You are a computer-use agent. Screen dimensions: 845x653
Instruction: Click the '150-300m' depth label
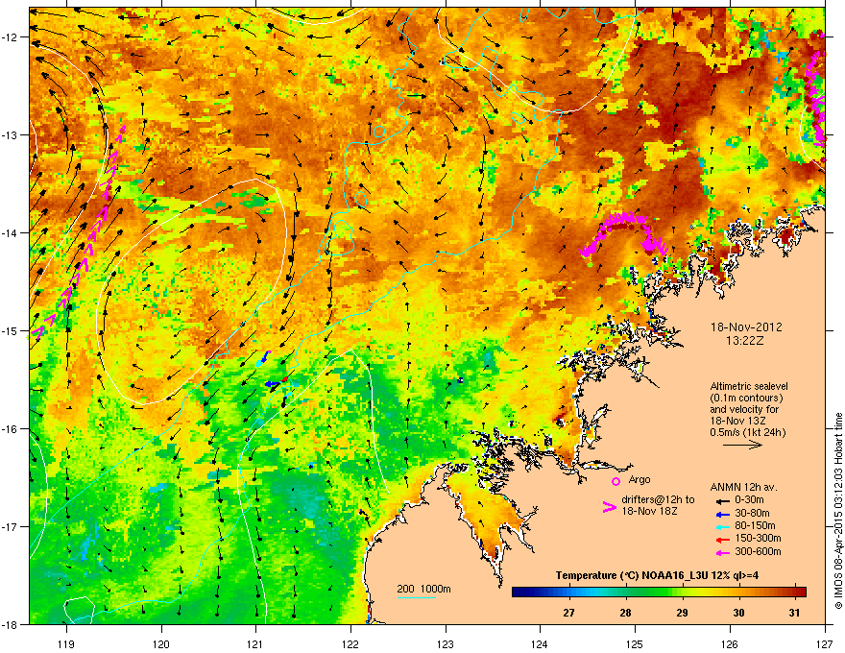[x=758, y=538]
